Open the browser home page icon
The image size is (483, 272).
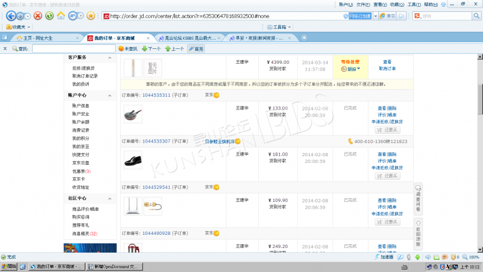click(x=61, y=15)
